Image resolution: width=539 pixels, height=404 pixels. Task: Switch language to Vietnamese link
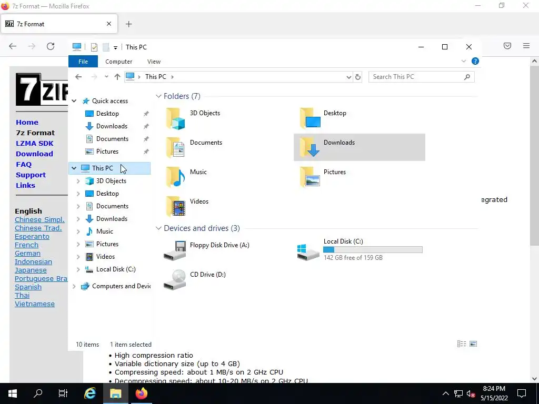35,304
